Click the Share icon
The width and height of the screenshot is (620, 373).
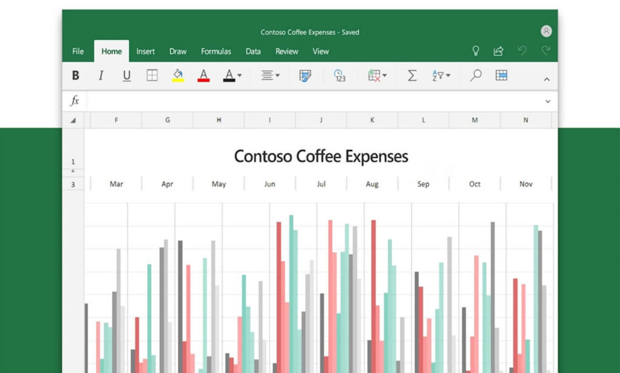(498, 51)
